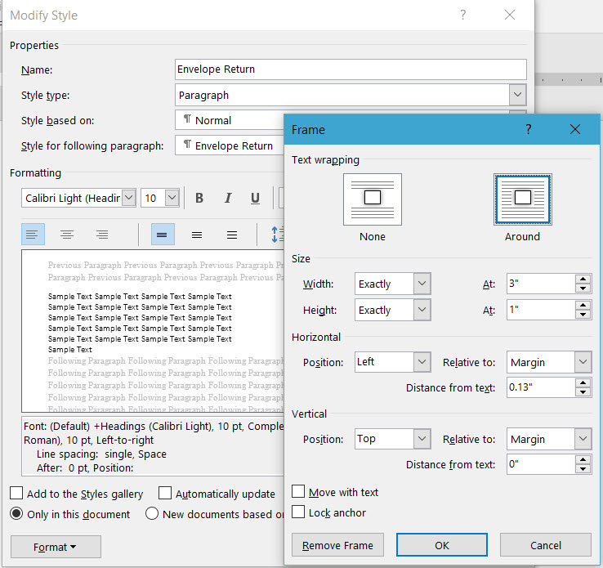Click OK in Frame dialog

point(442,545)
